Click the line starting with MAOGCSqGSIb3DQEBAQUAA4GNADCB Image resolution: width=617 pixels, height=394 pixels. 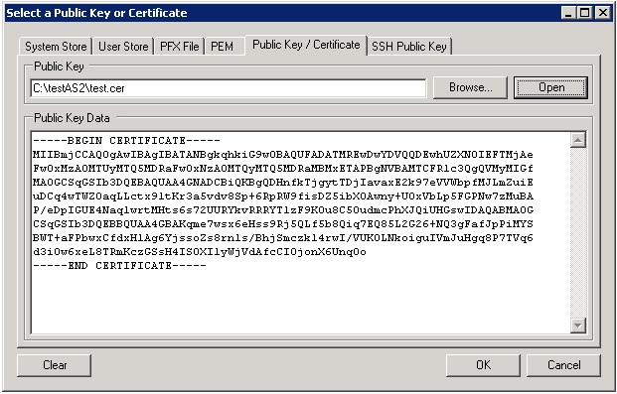tap(283, 183)
